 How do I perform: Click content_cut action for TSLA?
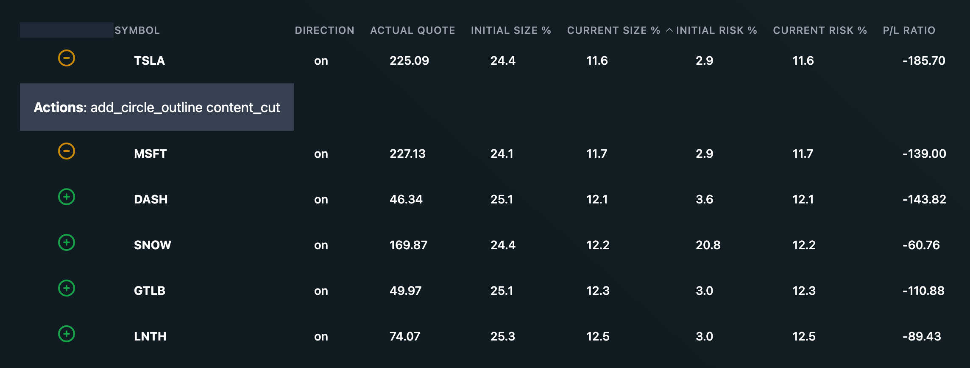pos(243,107)
